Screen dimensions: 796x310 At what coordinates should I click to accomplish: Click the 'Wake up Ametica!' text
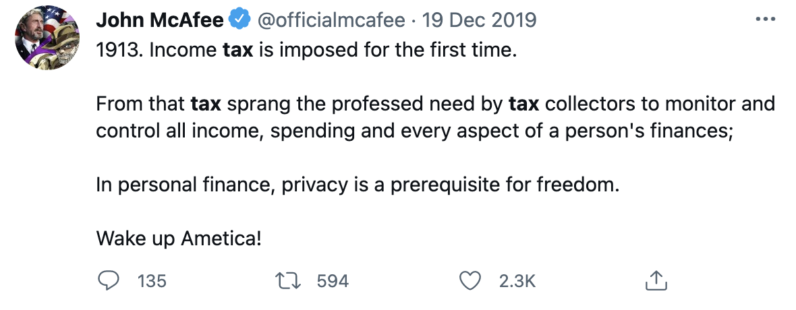[179, 237]
